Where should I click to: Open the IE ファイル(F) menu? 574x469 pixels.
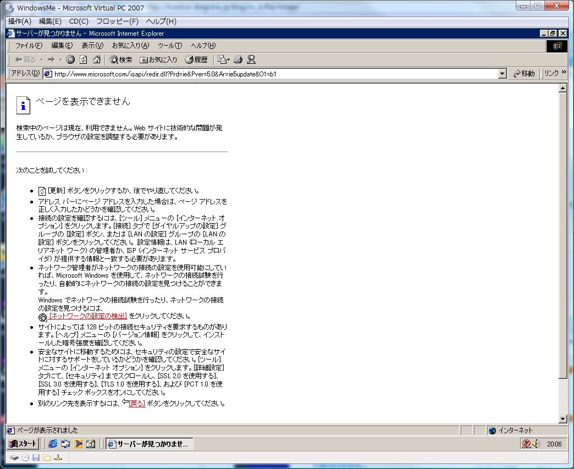pyautogui.click(x=29, y=46)
